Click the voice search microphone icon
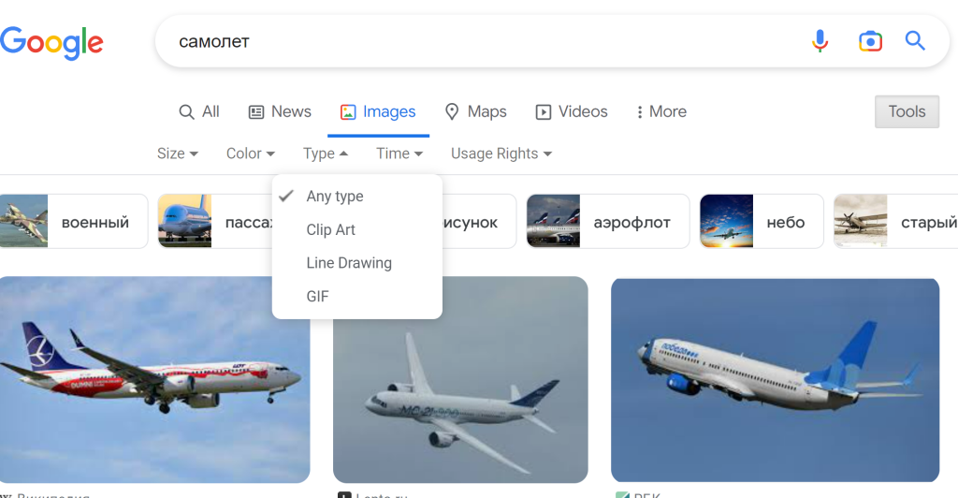This screenshot has width=958, height=498. tap(820, 41)
